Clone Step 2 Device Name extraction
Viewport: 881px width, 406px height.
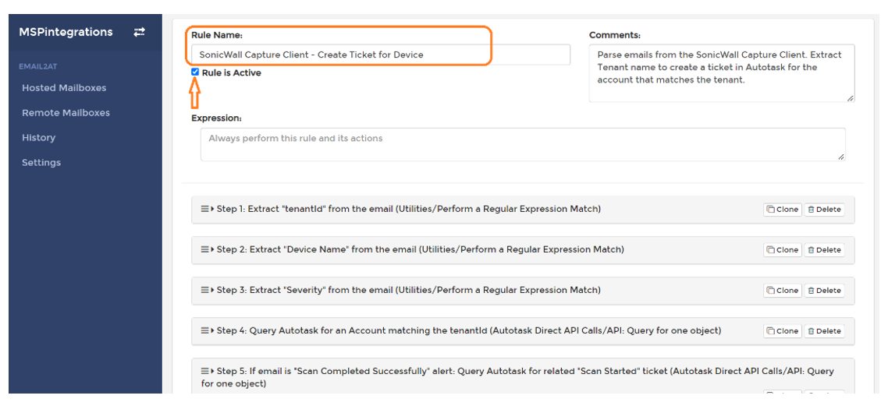point(783,250)
